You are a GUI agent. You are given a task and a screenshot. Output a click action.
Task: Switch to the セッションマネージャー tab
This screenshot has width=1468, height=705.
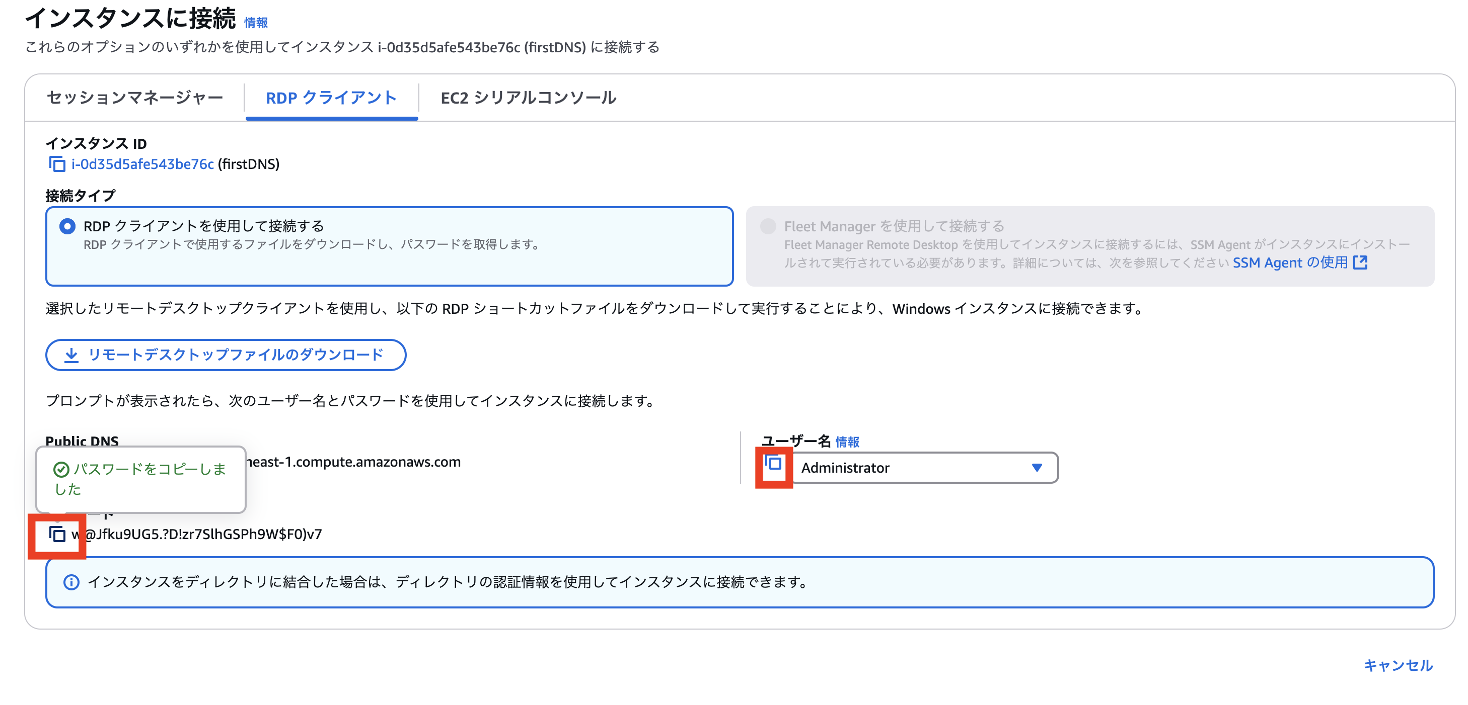pos(135,97)
